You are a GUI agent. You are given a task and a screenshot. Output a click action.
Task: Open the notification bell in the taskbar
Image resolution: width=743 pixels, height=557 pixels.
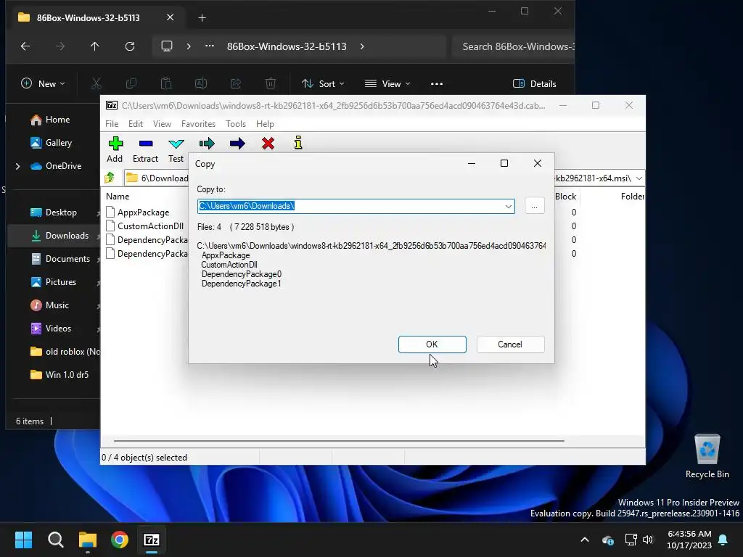[x=723, y=540]
